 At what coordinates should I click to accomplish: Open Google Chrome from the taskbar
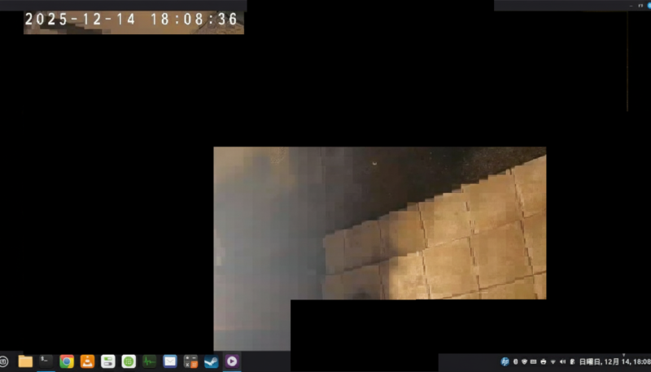(67, 361)
